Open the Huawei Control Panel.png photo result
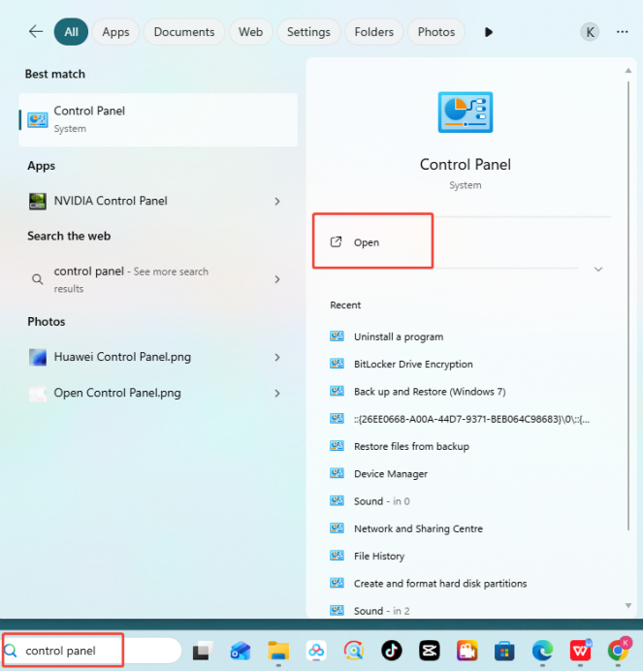This screenshot has height=671, width=643. tap(122, 357)
